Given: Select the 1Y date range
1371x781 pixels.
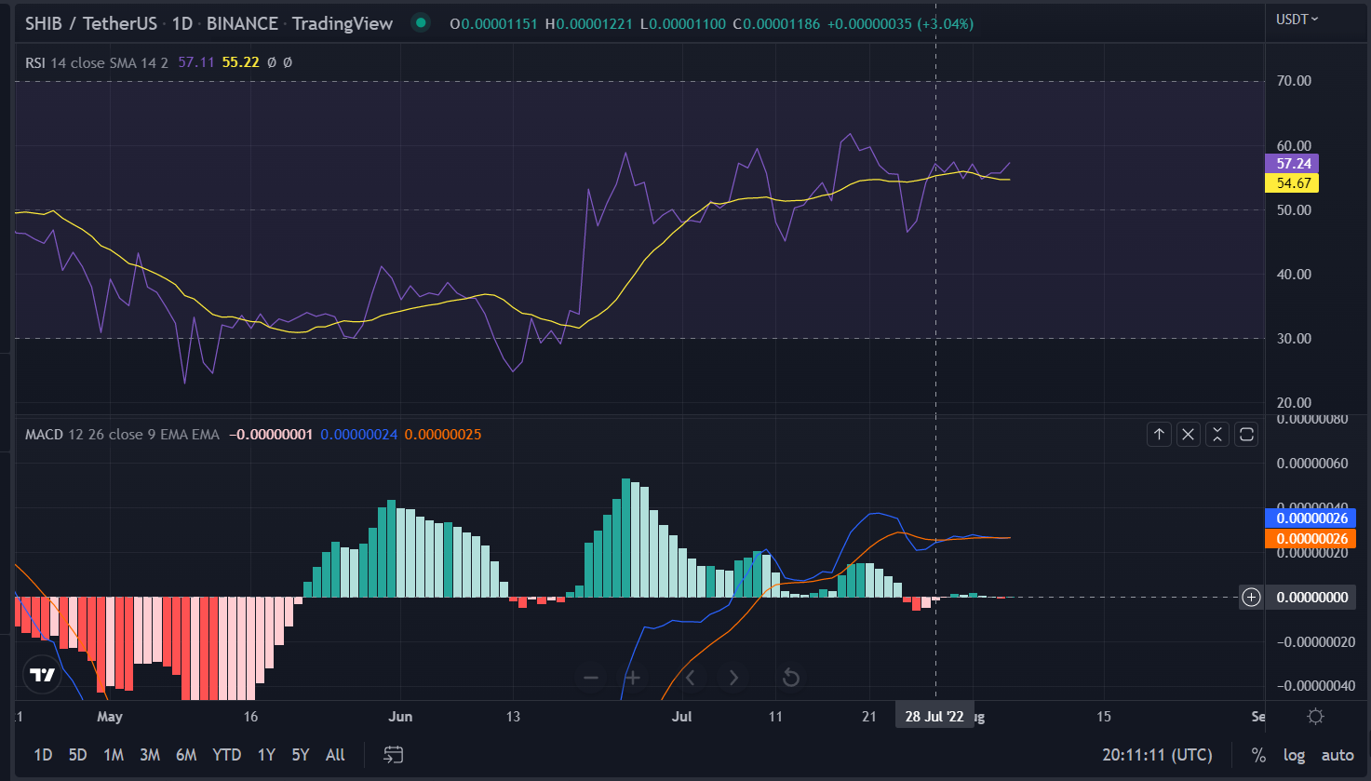Looking at the screenshot, I should [266, 755].
